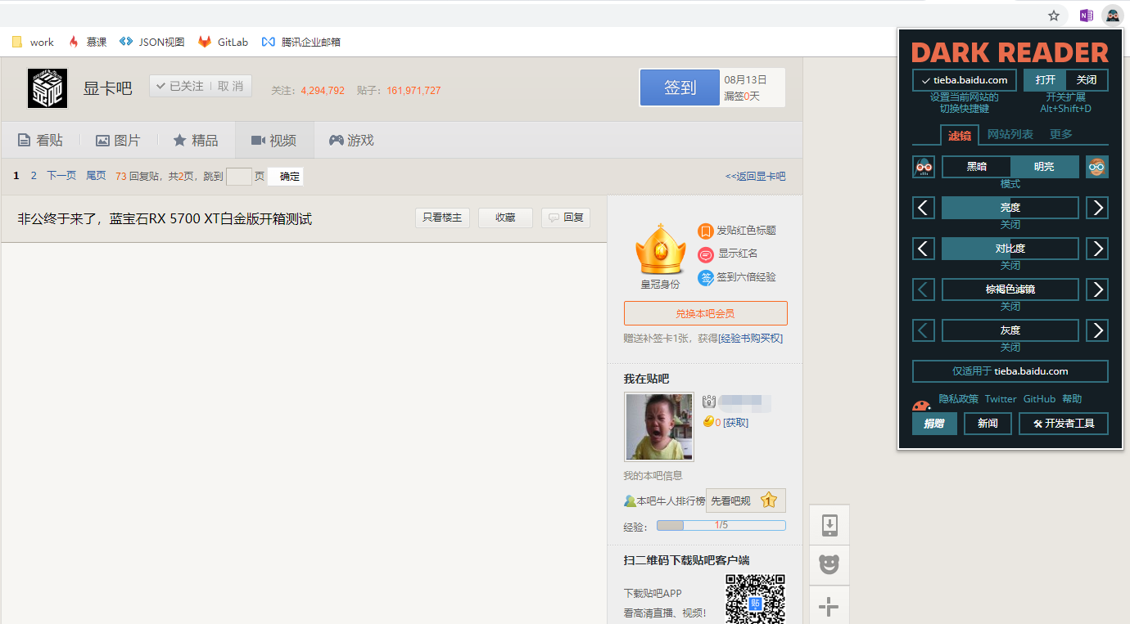Switch mode to 黑暗

click(976, 167)
